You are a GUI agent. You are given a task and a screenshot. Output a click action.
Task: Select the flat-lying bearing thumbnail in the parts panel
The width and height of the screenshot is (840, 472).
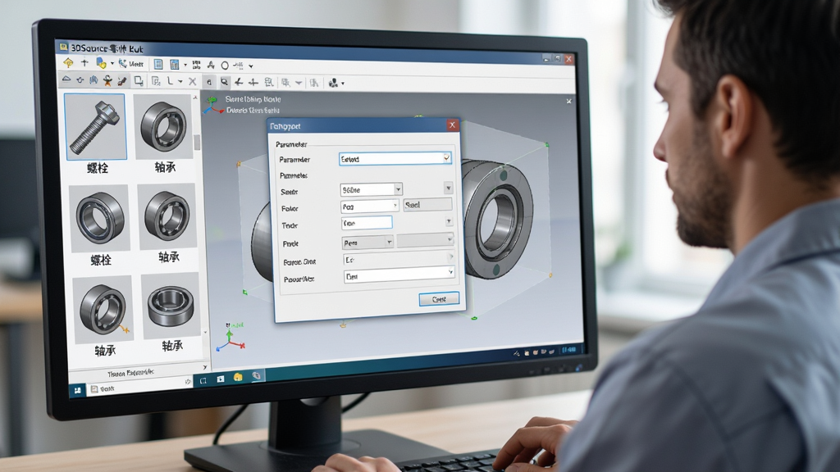click(x=171, y=305)
